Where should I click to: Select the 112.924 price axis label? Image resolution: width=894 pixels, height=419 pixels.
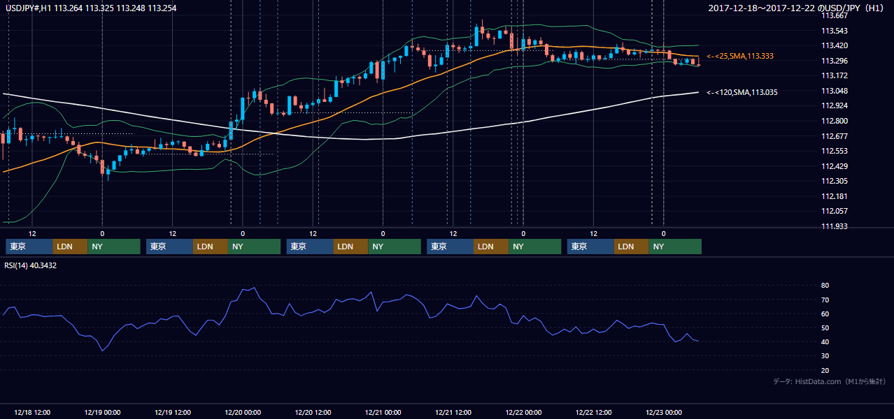834,106
